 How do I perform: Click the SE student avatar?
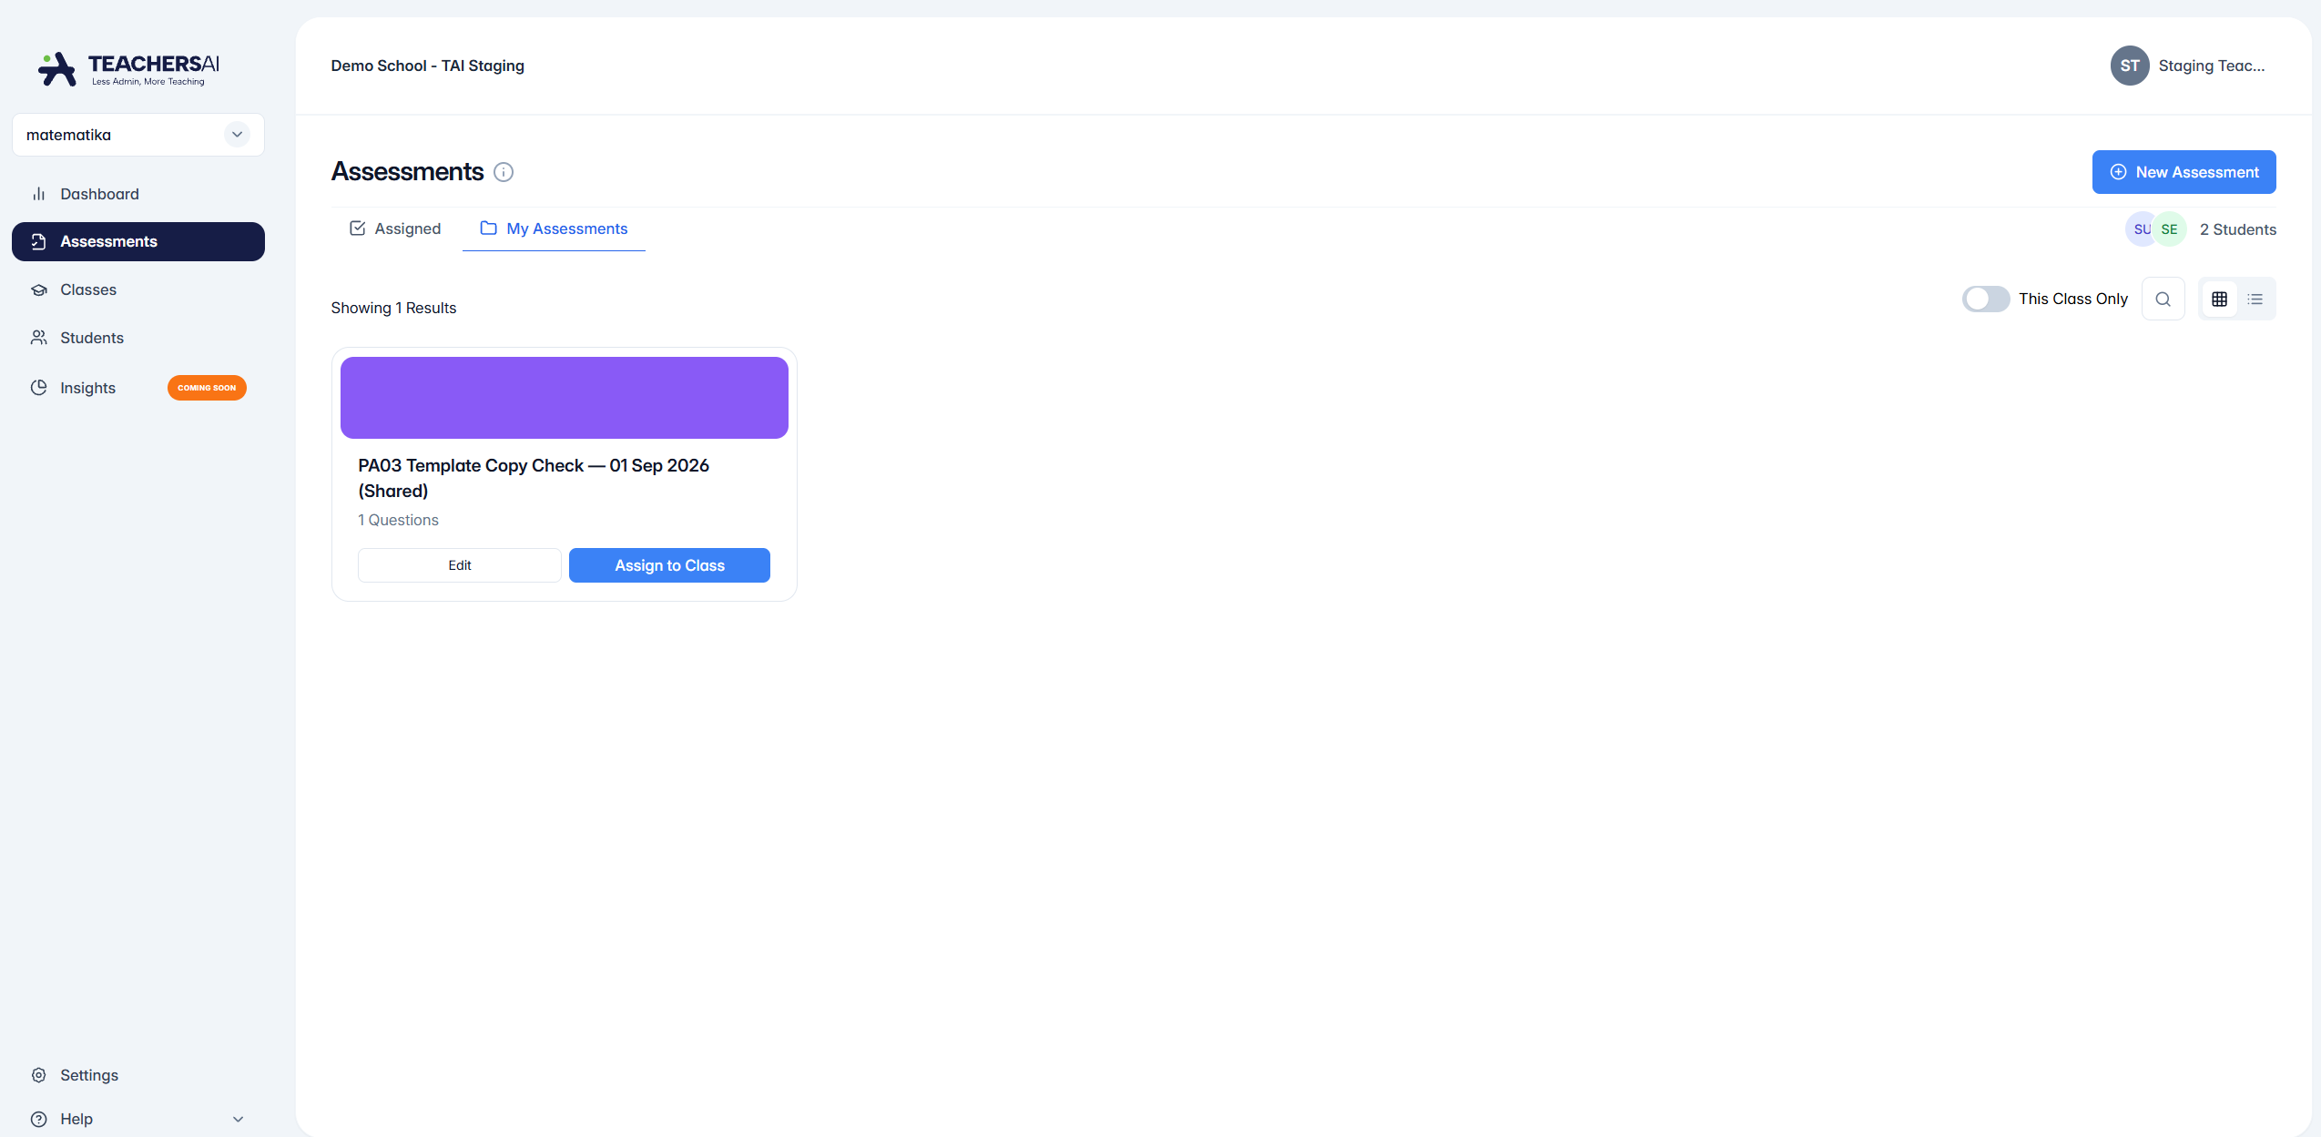click(x=2169, y=229)
